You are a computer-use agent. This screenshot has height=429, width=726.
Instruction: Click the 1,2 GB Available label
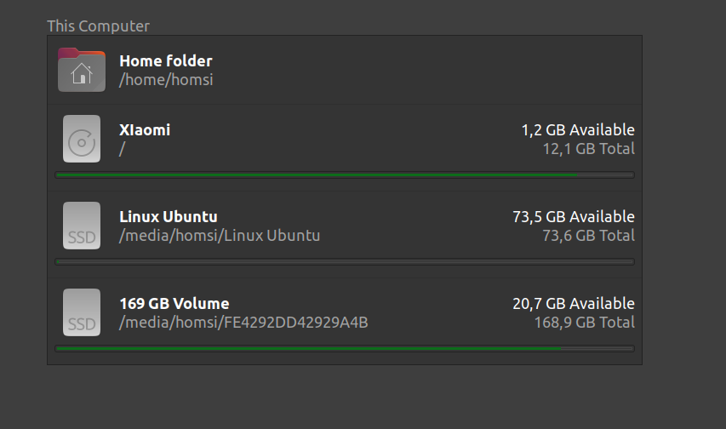[578, 129]
